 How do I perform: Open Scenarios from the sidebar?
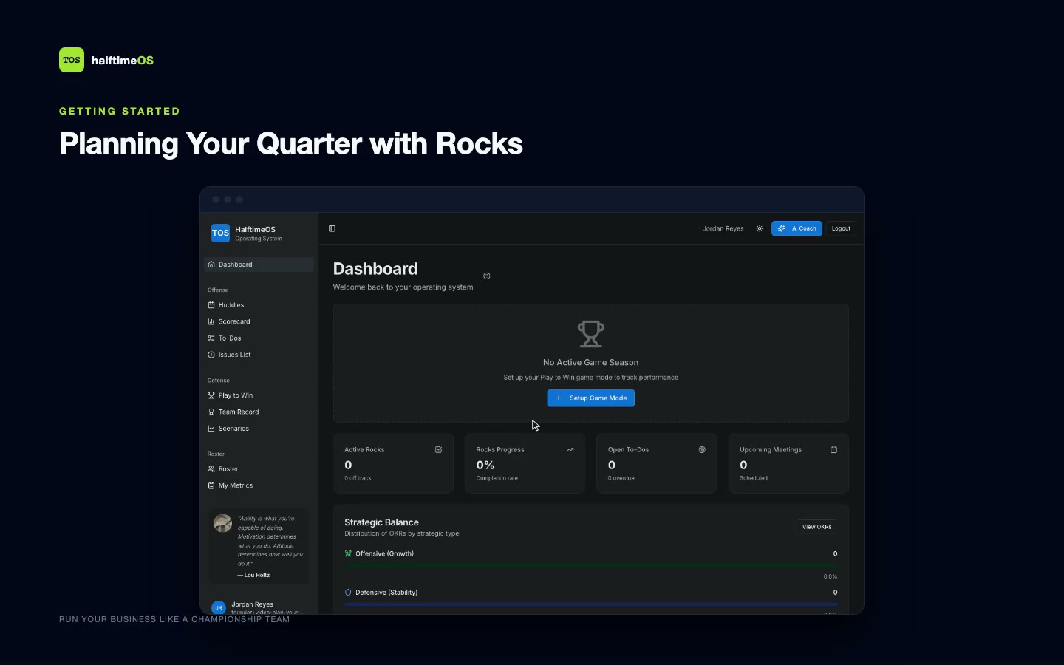pos(259,429)
